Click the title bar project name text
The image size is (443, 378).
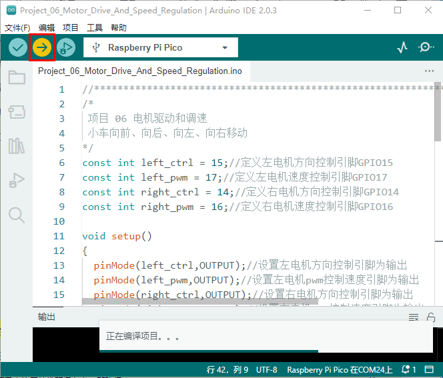coord(111,11)
